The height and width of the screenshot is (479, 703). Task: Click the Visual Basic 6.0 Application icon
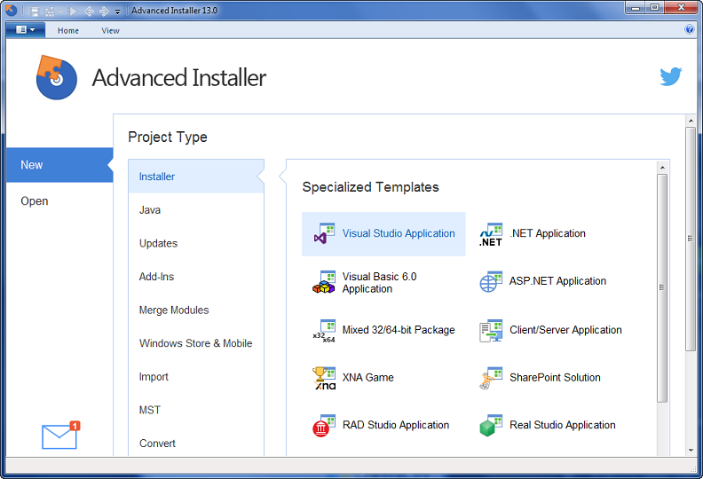(324, 282)
